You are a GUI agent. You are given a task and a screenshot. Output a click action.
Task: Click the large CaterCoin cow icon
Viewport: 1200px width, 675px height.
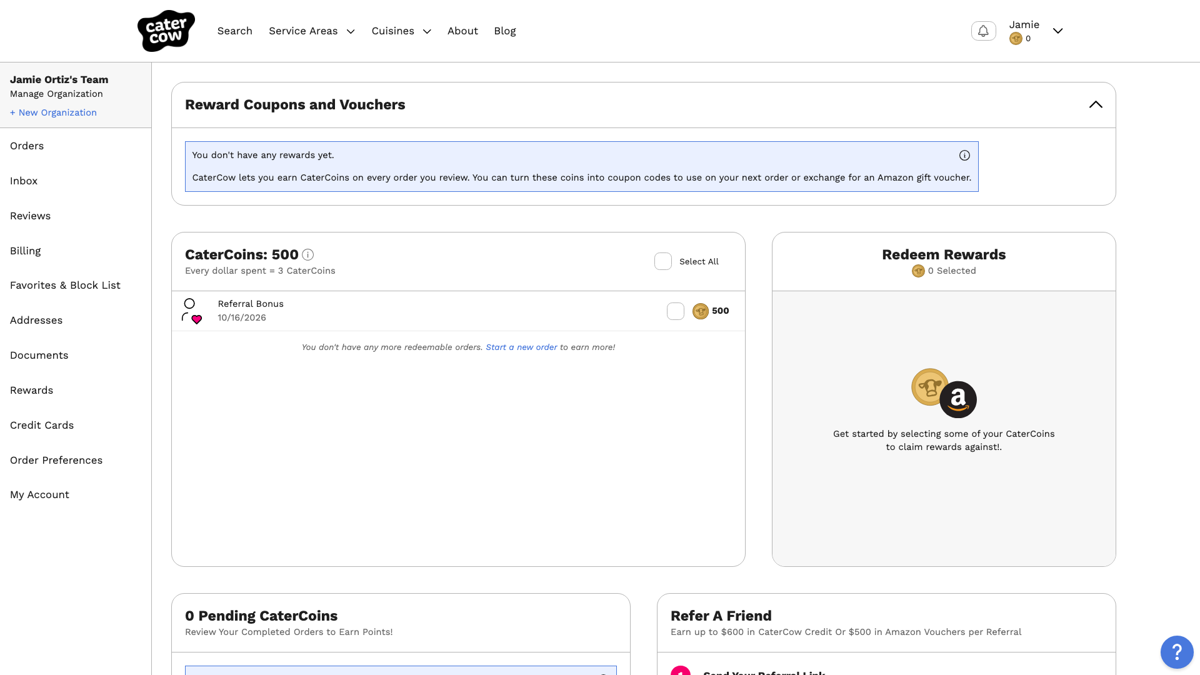pos(929,386)
